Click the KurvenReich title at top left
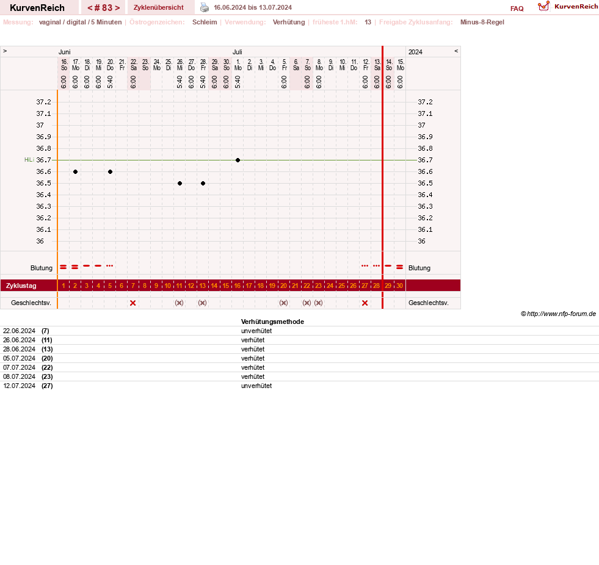Viewport: 599px width, 565px height. [37, 8]
